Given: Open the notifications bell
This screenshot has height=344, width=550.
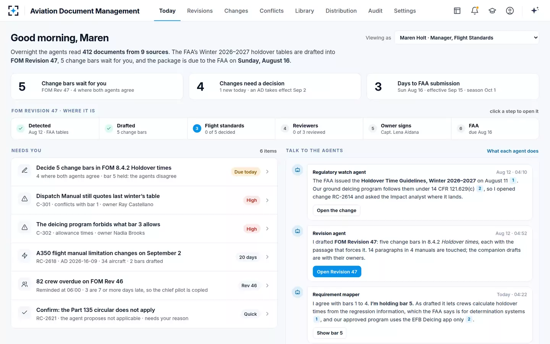Looking at the screenshot, I should [475, 11].
